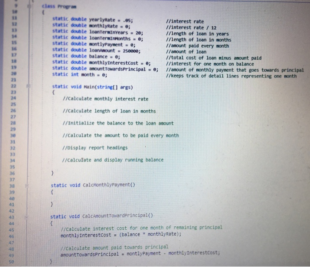The width and height of the screenshot is (310, 267).
Task: Click the '//length of loan in years' comment
Action: click(198, 34)
